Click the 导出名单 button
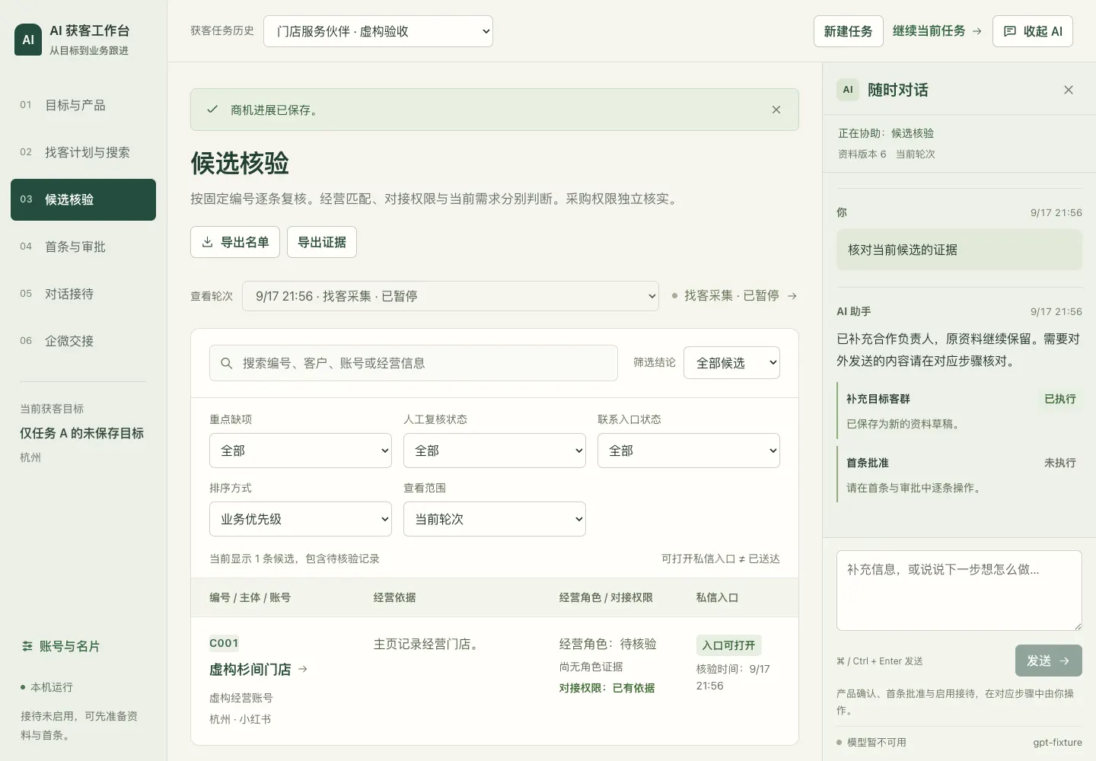This screenshot has width=1096, height=761. pyautogui.click(x=235, y=242)
